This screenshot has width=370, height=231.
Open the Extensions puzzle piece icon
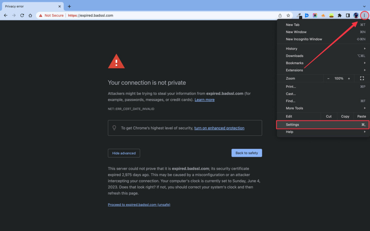point(340,16)
